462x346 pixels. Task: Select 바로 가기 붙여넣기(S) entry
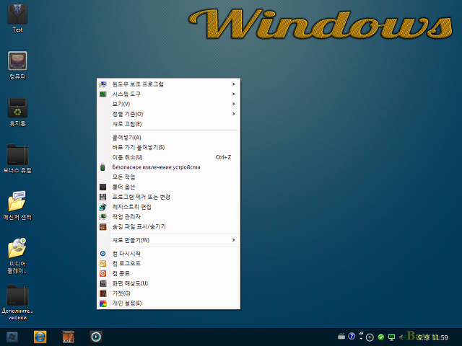click(168, 147)
